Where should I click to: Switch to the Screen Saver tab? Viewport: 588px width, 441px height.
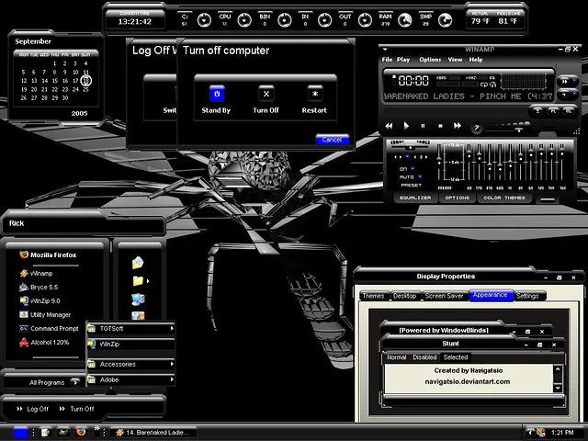pyautogui.click(x=444, y=296)
